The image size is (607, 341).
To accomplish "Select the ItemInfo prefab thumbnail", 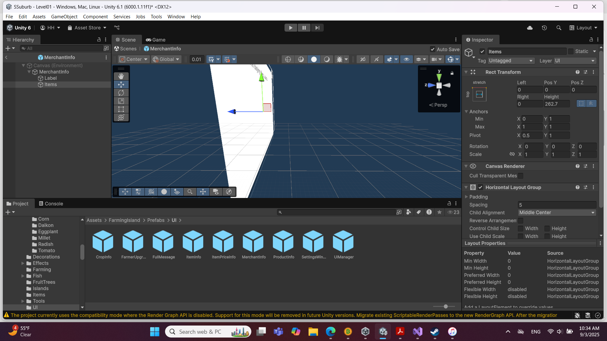I will coord(193,242).
